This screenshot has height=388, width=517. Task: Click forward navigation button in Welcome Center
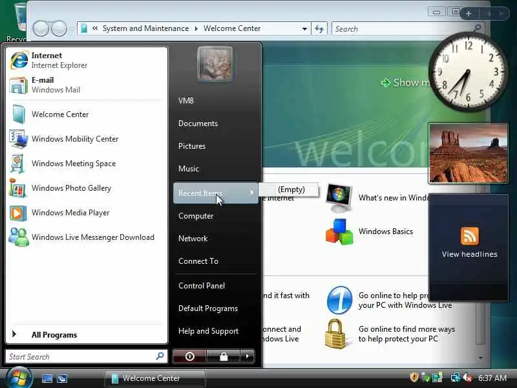click(59, 28)
